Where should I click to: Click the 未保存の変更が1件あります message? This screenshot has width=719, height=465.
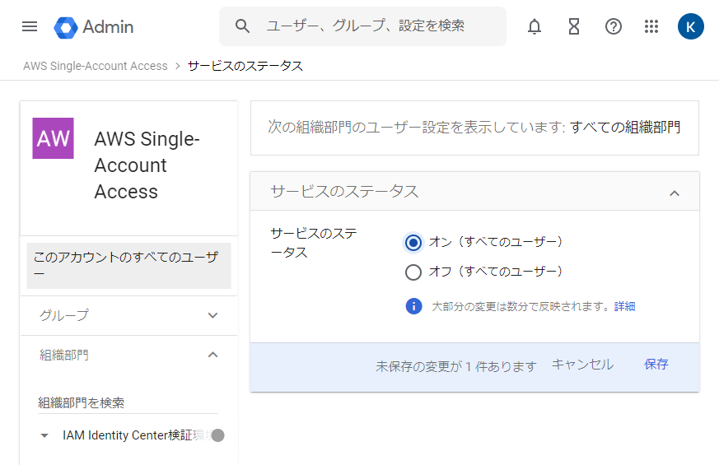(x=455, y=366)
